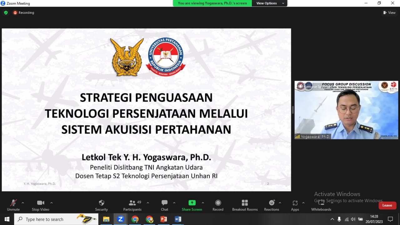The height and width of the screenshot is (225, 400).
Task: Click the battery tray icon
Action: coord(360,219)
